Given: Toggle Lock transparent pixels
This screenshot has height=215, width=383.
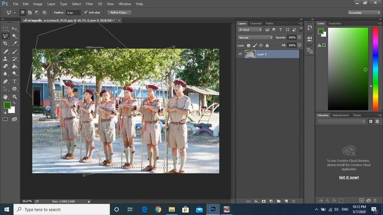Looking at the screenshot, I should tap(248, 45).
